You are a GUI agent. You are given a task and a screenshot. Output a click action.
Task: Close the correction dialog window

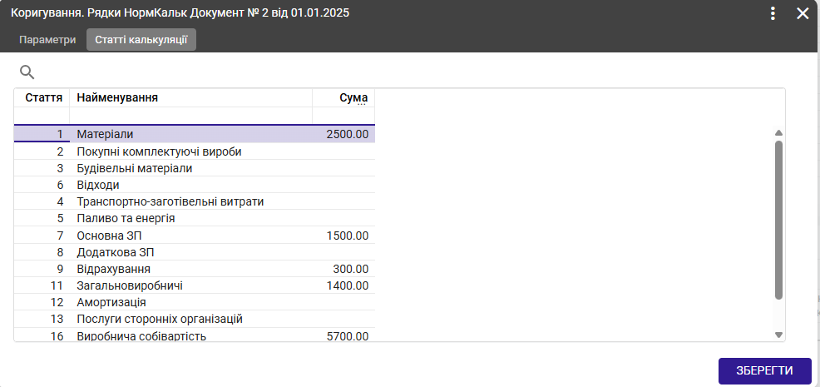[x=803, y=13]
